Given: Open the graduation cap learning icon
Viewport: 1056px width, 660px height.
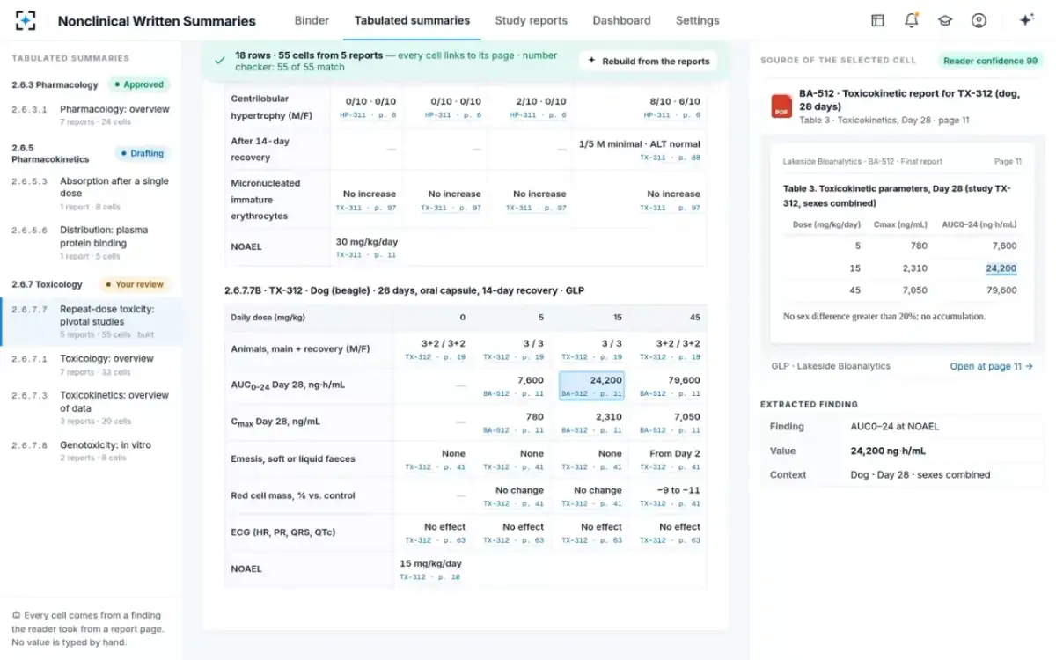Looking at the screenshot, I should 944,20.
